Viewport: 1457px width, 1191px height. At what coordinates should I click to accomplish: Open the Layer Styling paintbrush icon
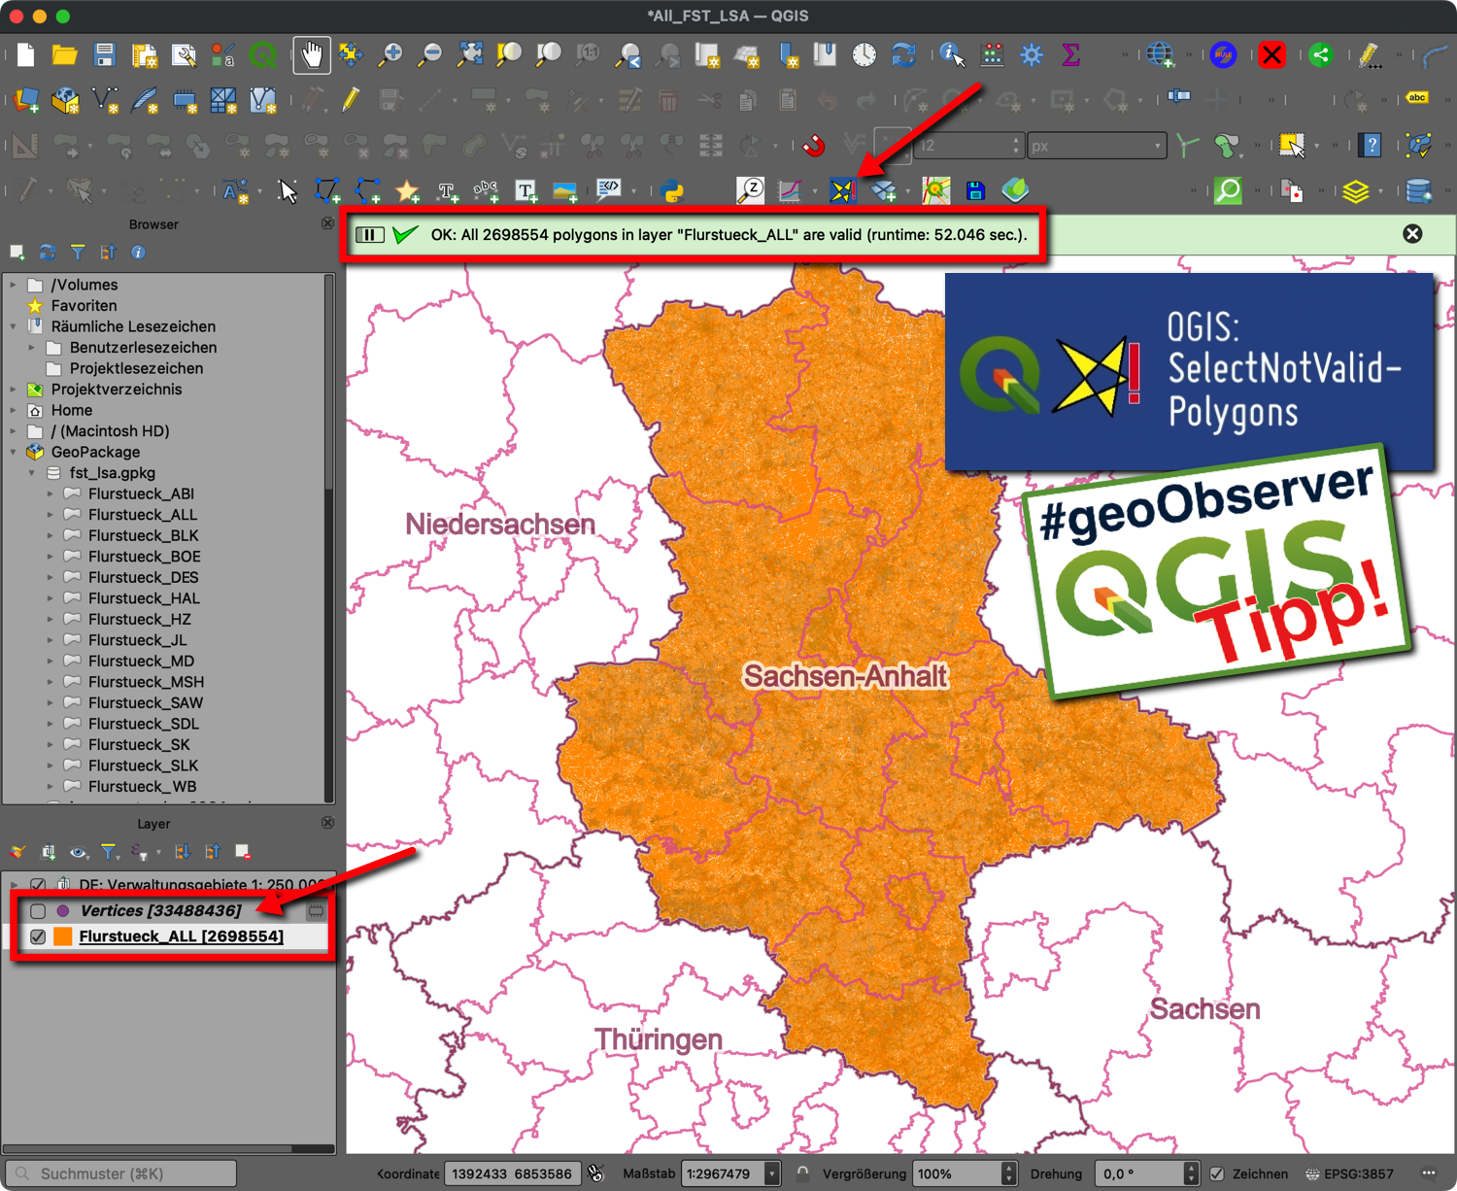click(x=17, y=852)
